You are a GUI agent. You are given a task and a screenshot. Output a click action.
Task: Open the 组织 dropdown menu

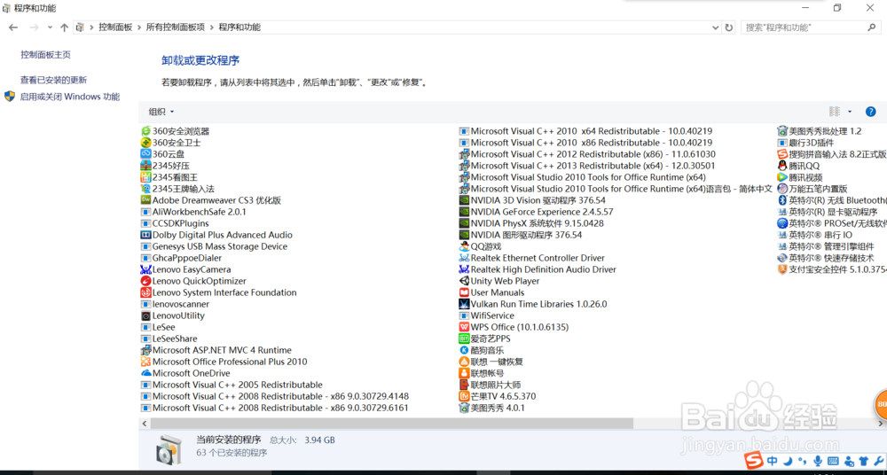pyautogui.click(x=161, y=112)
